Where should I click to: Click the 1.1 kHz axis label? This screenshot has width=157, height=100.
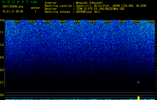(2, 32)
